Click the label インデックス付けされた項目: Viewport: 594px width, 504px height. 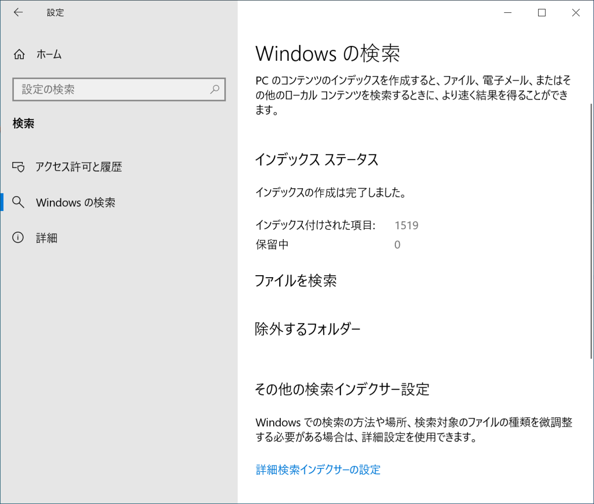(315, 225)
